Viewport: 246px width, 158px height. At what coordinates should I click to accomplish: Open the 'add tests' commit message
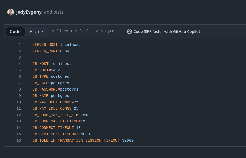[x=54, y=12]
